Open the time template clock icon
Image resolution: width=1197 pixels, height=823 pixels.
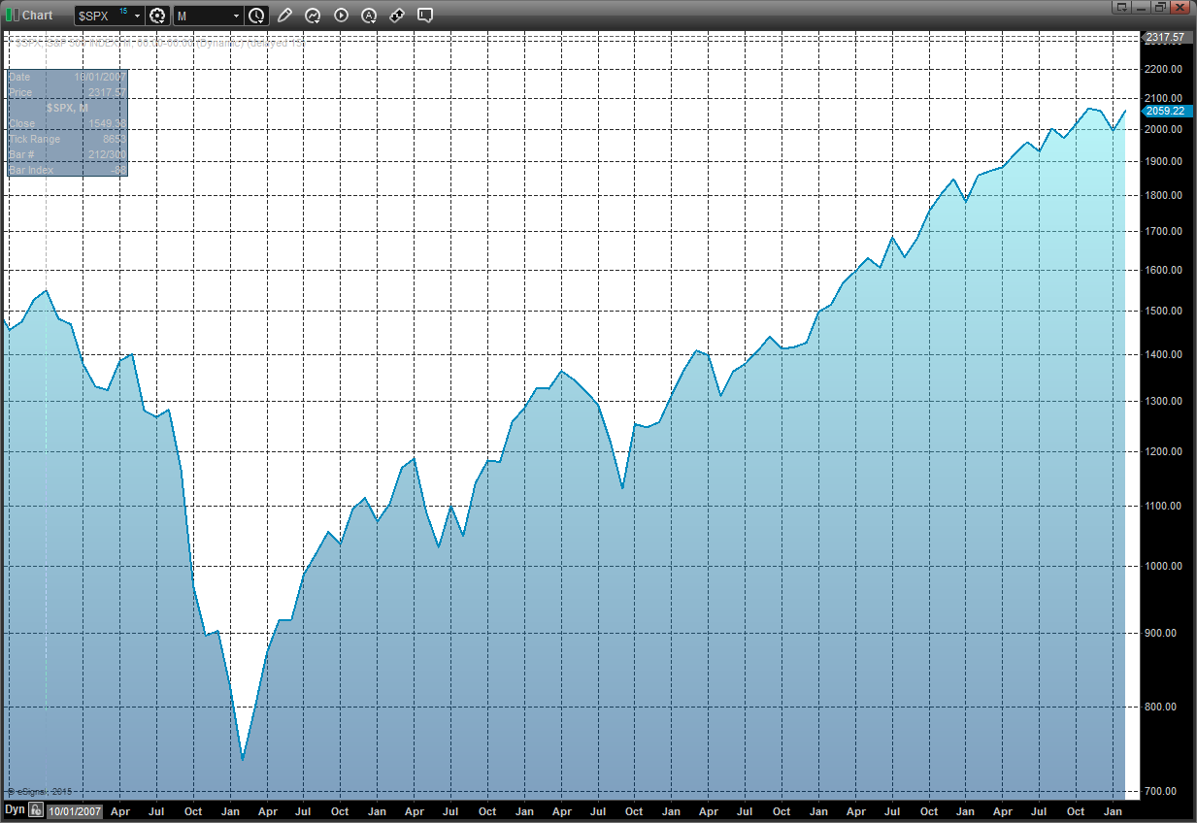pyautogui.click(x=256, y=16)
